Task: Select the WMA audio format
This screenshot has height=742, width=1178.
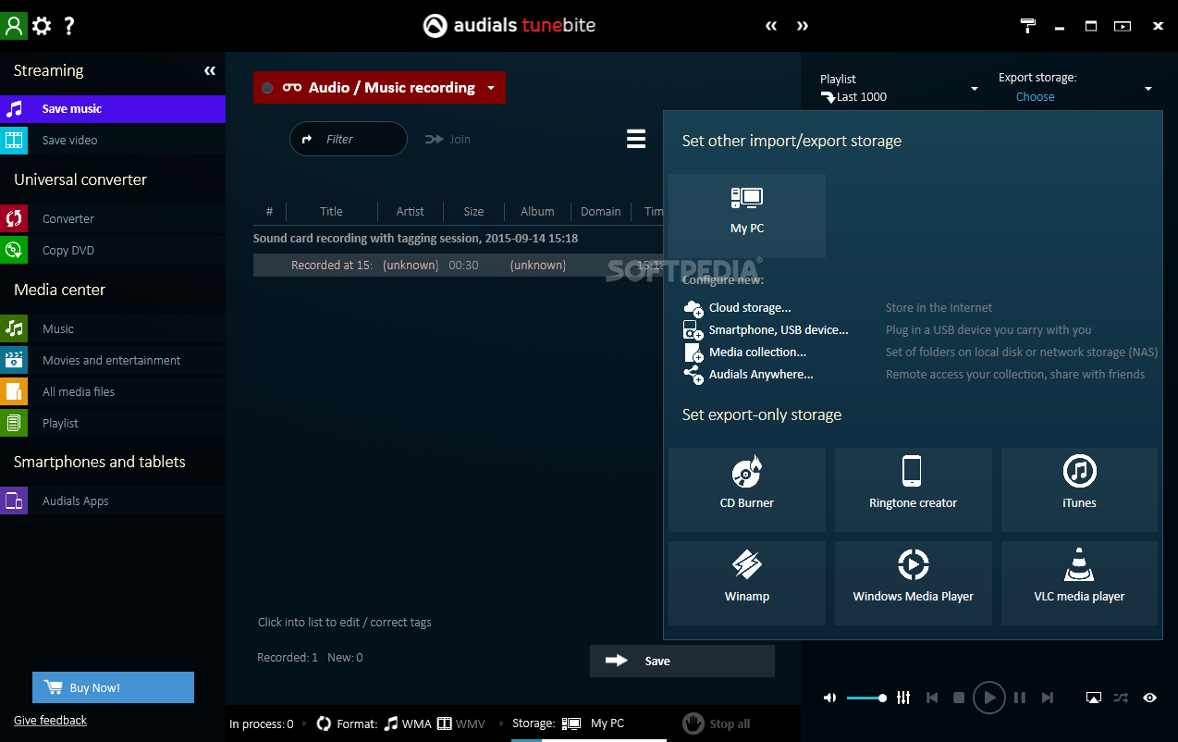Action: coord(407,723)
